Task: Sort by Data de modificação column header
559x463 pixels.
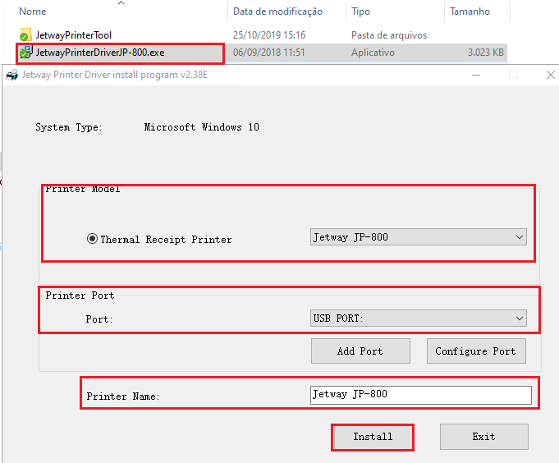Action: coord(277,11)
